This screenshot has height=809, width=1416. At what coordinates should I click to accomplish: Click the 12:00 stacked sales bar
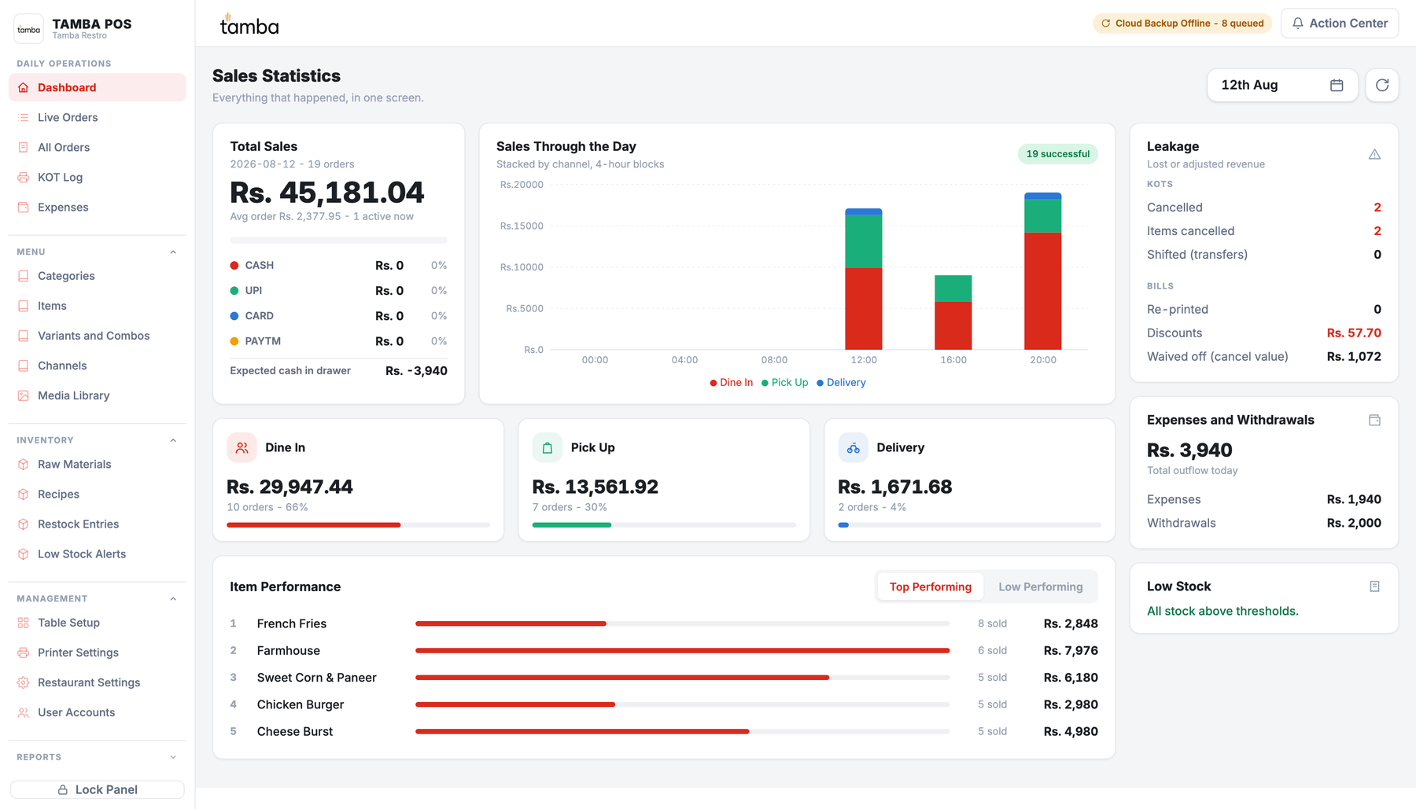864,279
